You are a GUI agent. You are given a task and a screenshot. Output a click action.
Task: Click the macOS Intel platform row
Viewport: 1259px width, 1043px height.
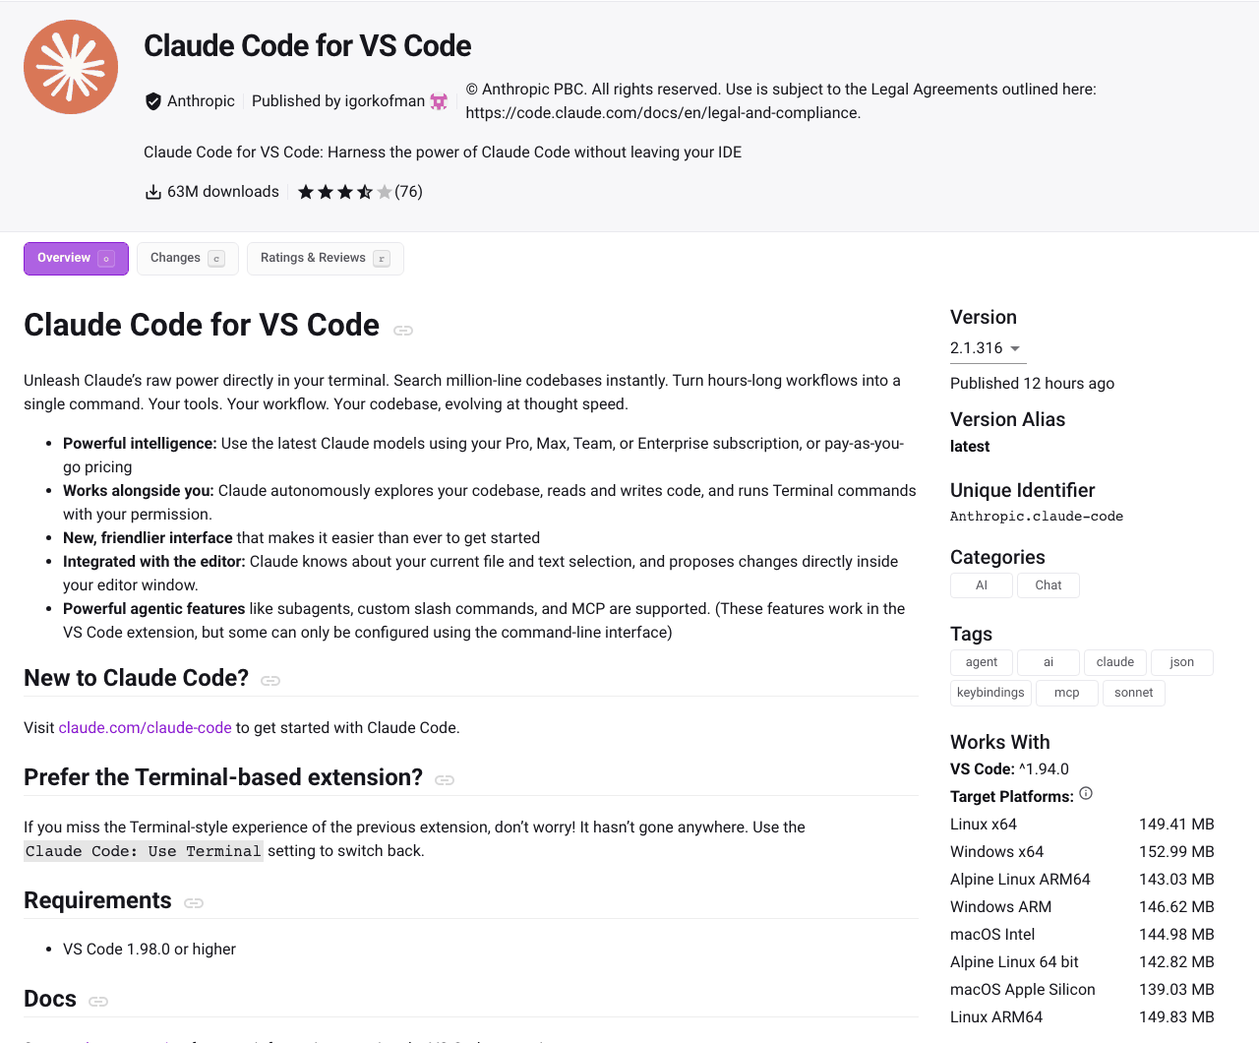1082,935
